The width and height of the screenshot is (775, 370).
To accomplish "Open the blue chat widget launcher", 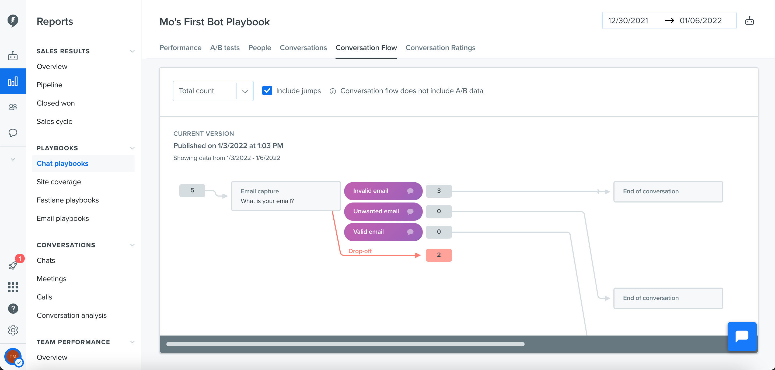I will pyautogui.click(x=742, y=336).
